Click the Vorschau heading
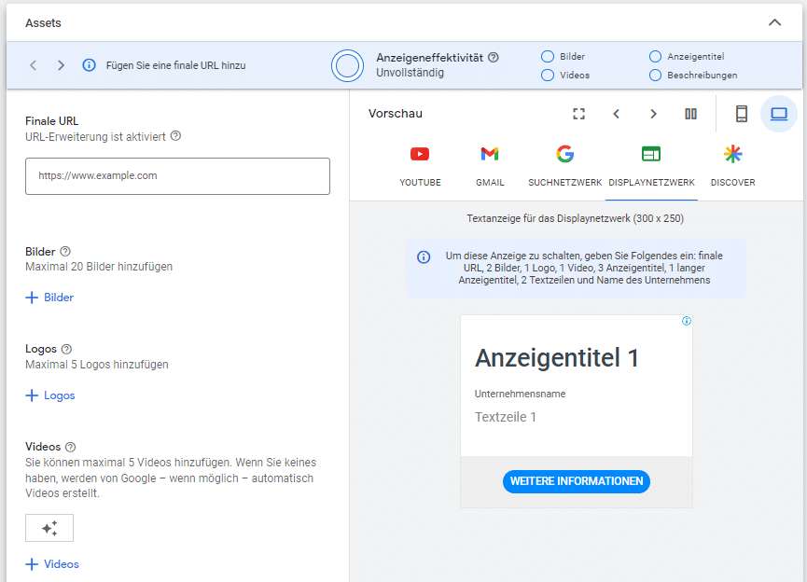807x582 pixels. pos(396,114)
